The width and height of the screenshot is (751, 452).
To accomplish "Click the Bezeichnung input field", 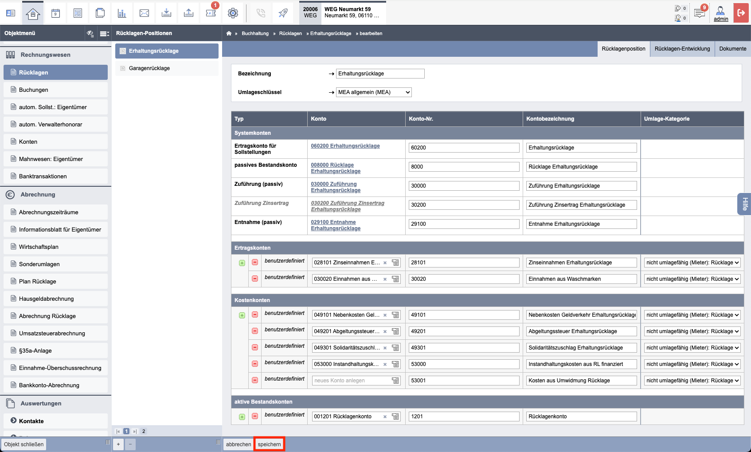I will 380,74.
